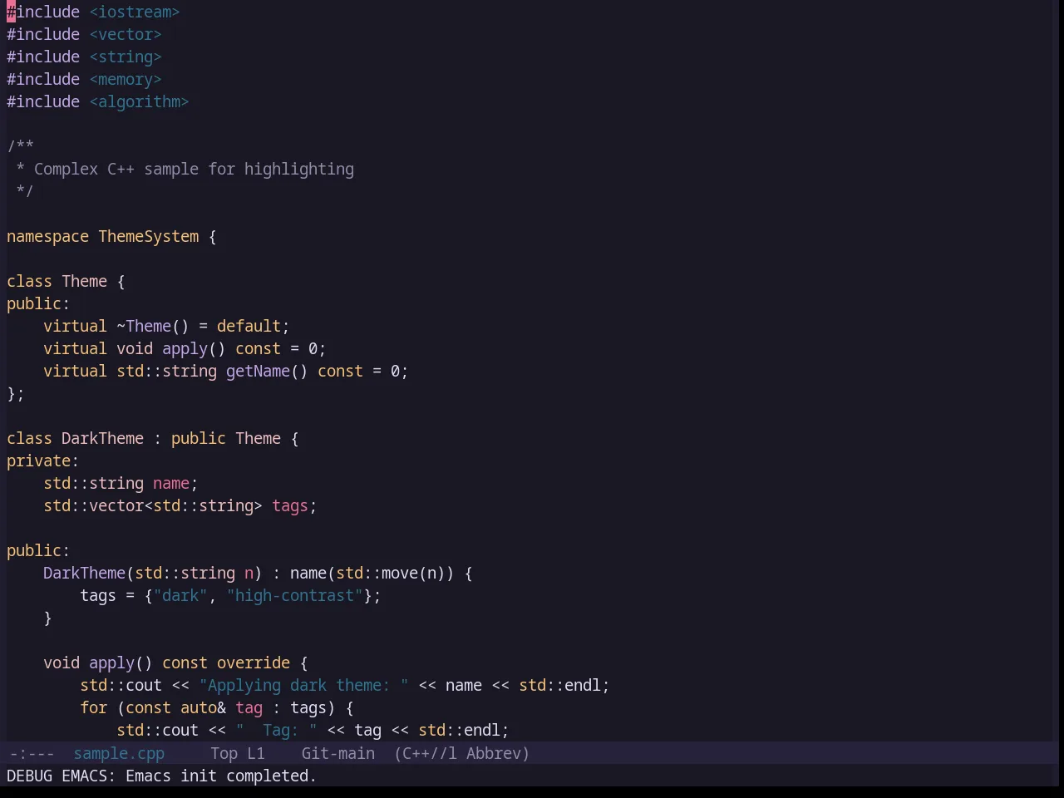The image size is (1064, 798).
Task: Click the 'override' keyword
Action: (x=254, y=663)
